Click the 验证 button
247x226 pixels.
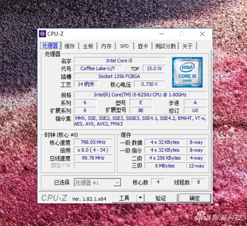161,198
